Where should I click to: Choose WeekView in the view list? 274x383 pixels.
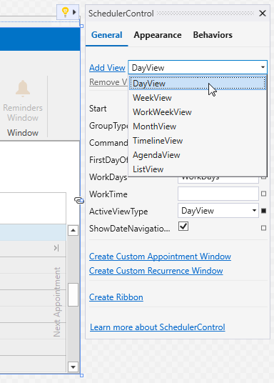click(198, 98)
